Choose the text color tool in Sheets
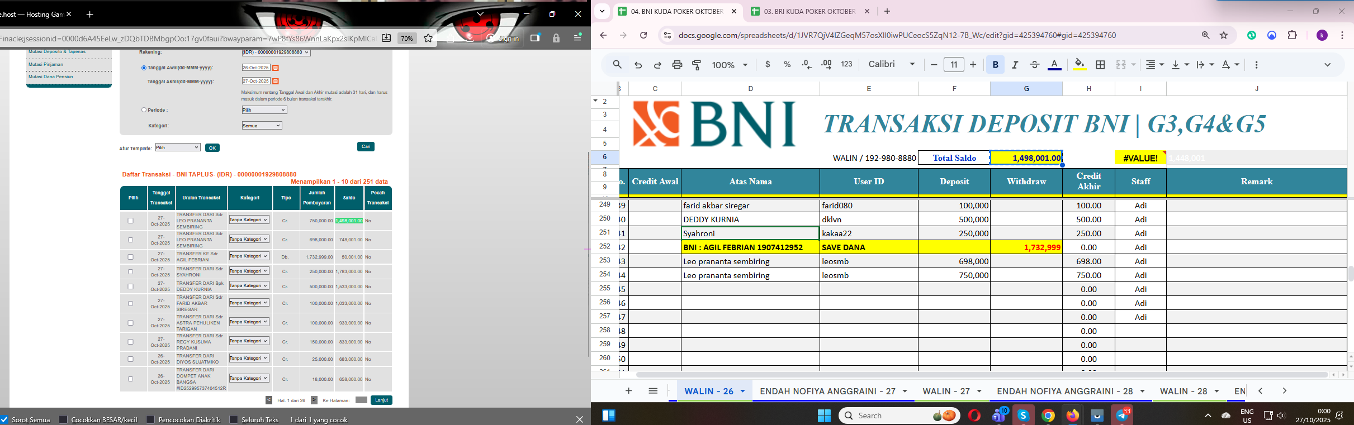This screenshot has height=425, width=1354. pos(1054,65)
